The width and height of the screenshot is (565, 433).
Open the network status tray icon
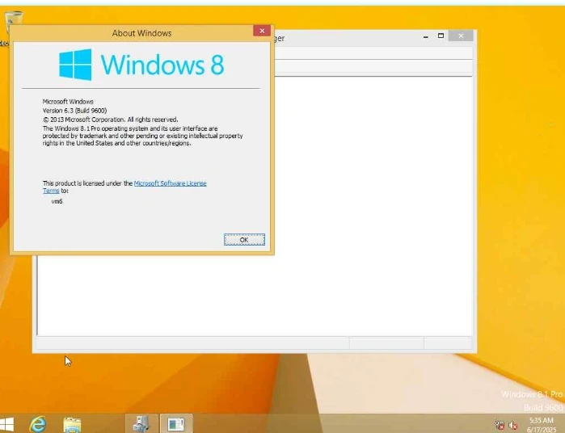[500, 425]
